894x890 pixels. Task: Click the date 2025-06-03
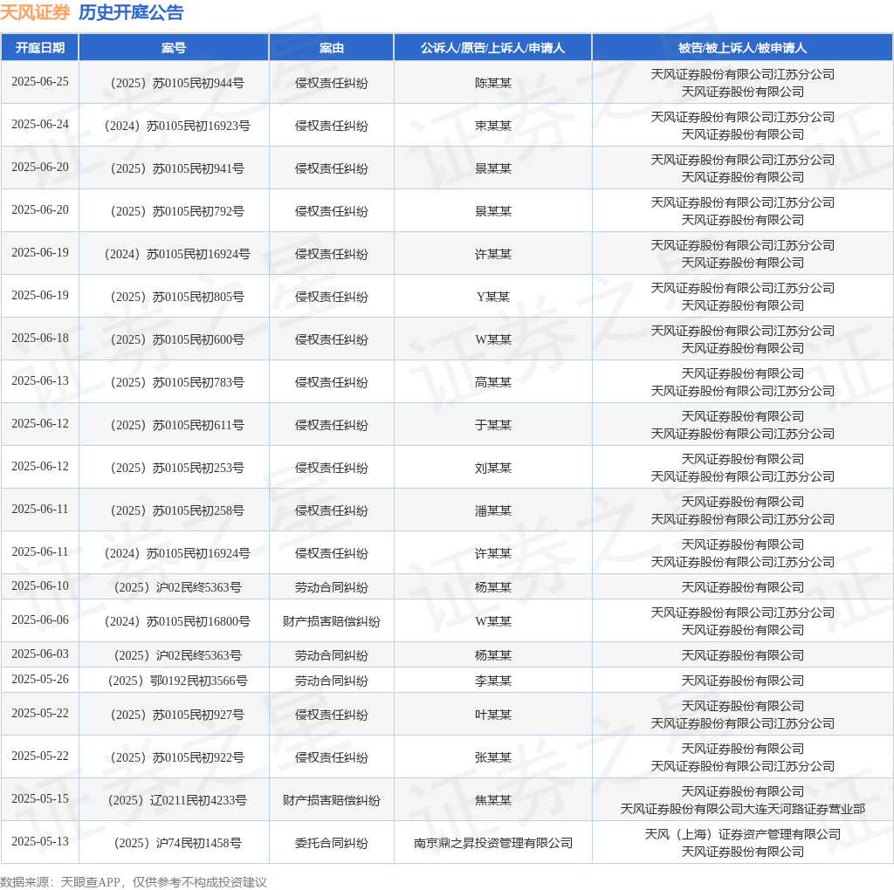coord(40,654)
